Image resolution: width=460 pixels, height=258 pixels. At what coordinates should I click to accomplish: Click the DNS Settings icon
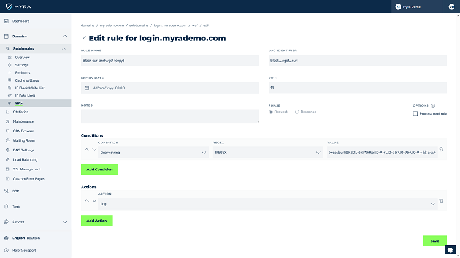[7, 150]
